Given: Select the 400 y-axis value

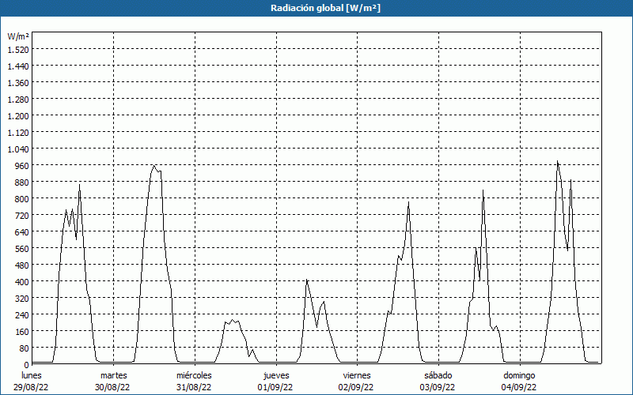Looking at the screenshot, I should tap(22, 282).
